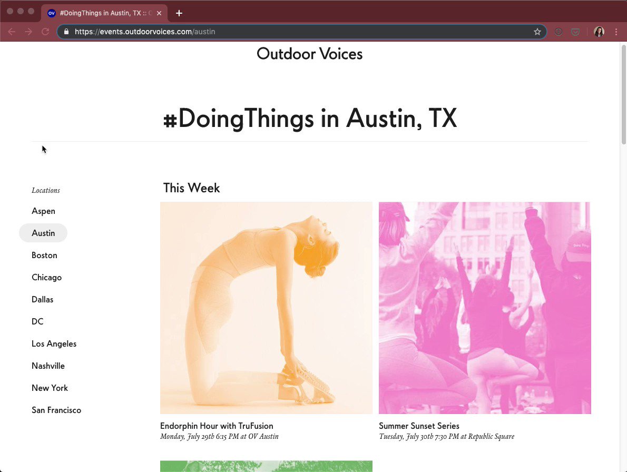
Task: Click '#DoingThings in Austin, TX' heading
Action: tap(310, 119)
